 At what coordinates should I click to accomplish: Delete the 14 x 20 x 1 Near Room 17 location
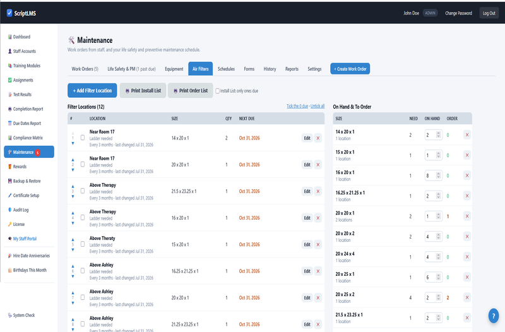(318, 138)
